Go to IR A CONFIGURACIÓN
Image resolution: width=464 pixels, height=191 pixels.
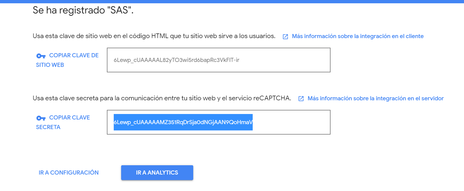(69, 173)
